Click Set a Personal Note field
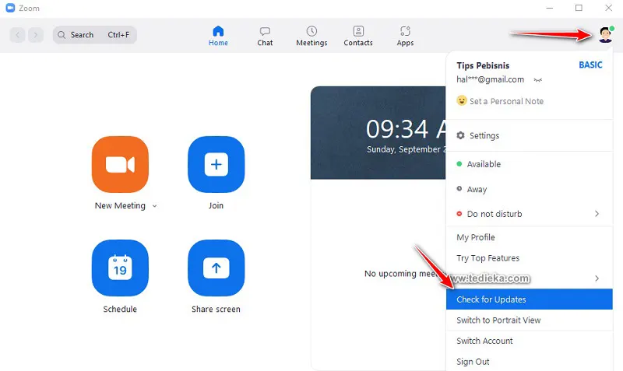 (506, 101)
